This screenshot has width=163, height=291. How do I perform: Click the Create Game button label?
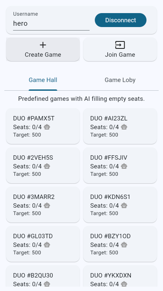(x=43, y=55)
